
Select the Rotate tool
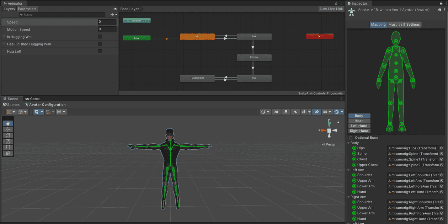click(7, 135)
